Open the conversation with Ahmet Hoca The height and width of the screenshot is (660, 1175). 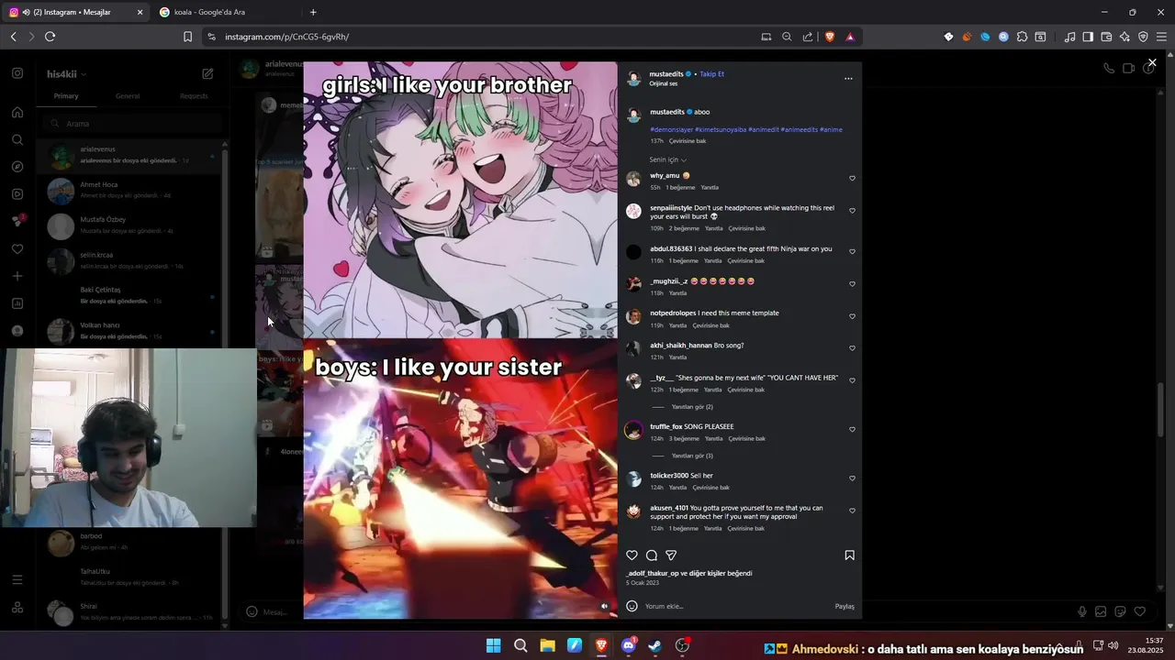(x=131, y=190)
